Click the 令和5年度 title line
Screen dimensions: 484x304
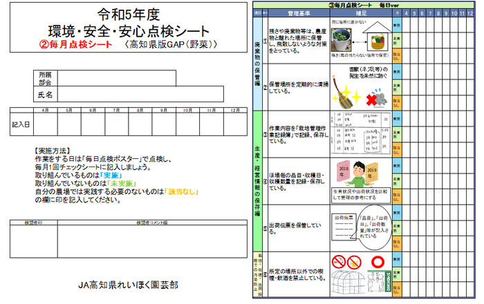[129, 15]
